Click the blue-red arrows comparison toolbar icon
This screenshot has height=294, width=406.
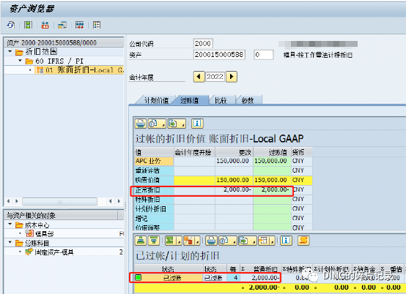coord(79,25)
